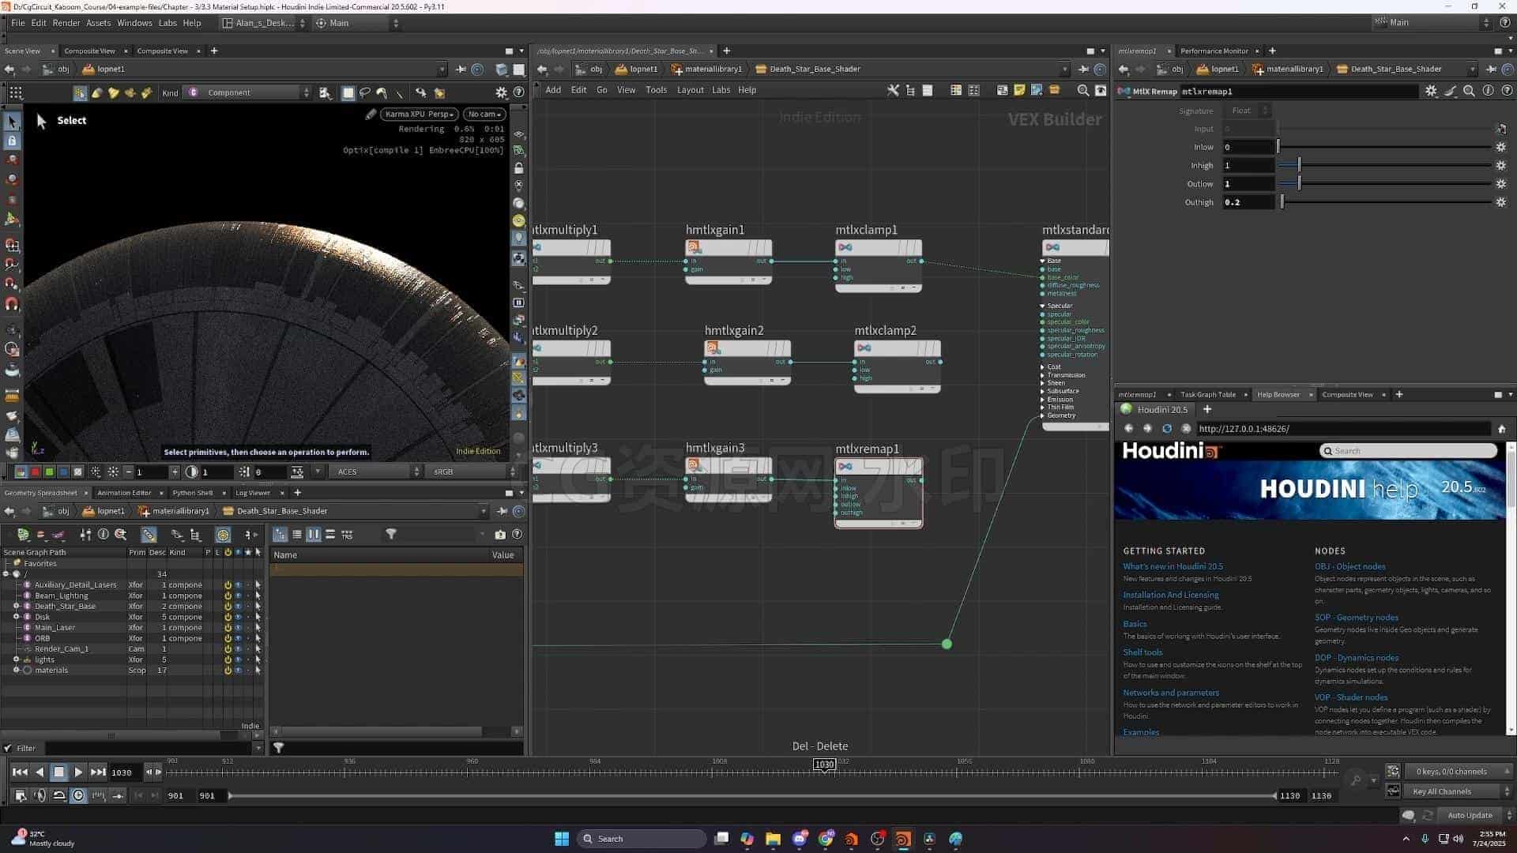Click the mtlxremap1 node icon in network
Viewport: 1517px width, 853px height.
[x=845, y=466]
